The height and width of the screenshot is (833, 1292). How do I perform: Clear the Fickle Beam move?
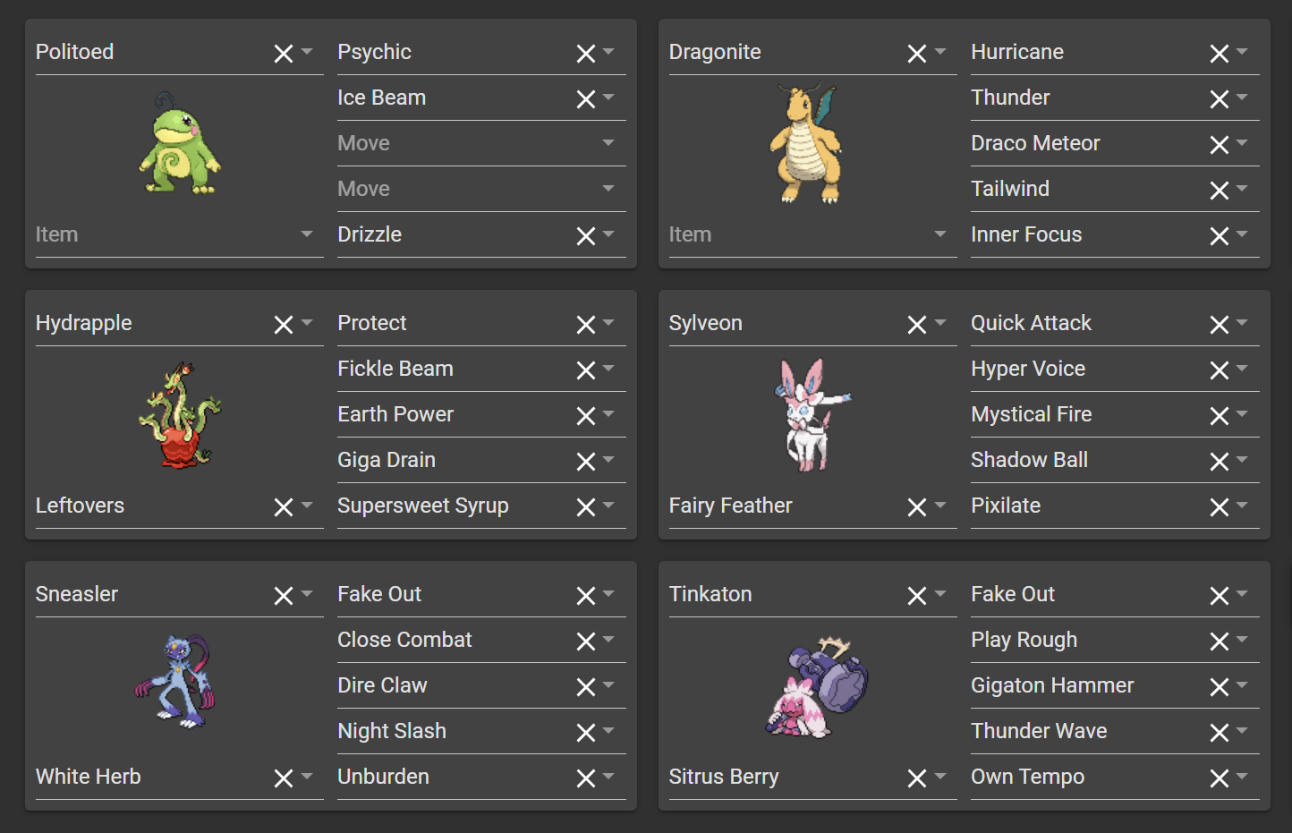[586, 370]
